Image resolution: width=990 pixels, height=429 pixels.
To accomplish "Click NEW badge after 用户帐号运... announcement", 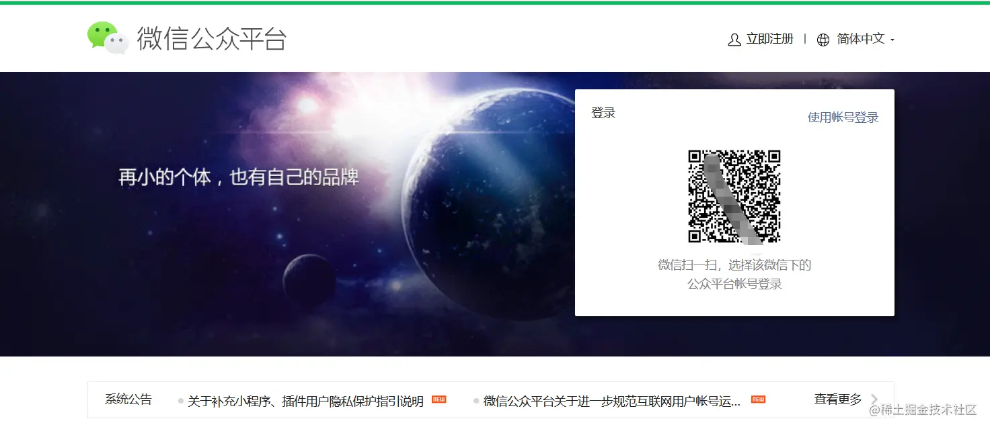I will click(x=759, y=399).
